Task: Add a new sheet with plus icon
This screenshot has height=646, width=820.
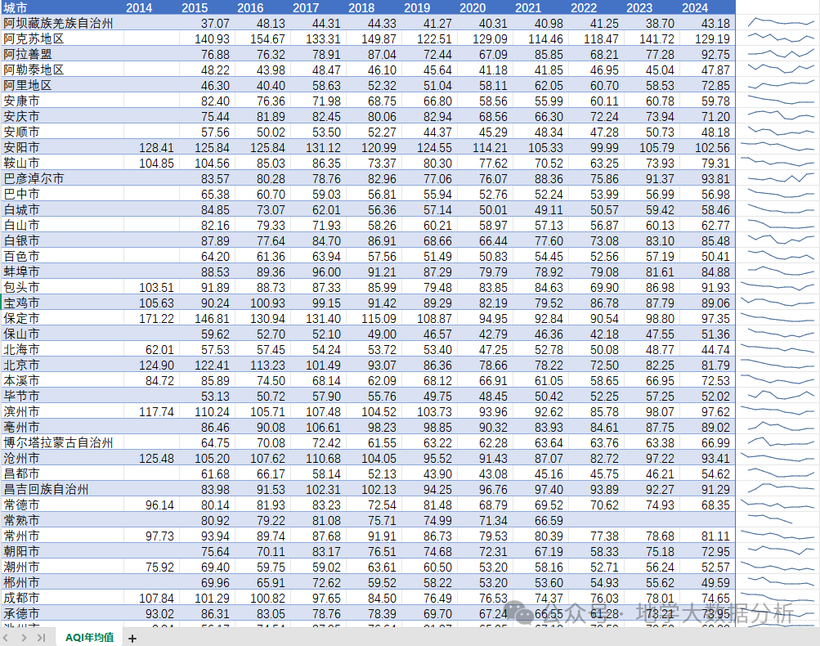Action: (132, 638)
